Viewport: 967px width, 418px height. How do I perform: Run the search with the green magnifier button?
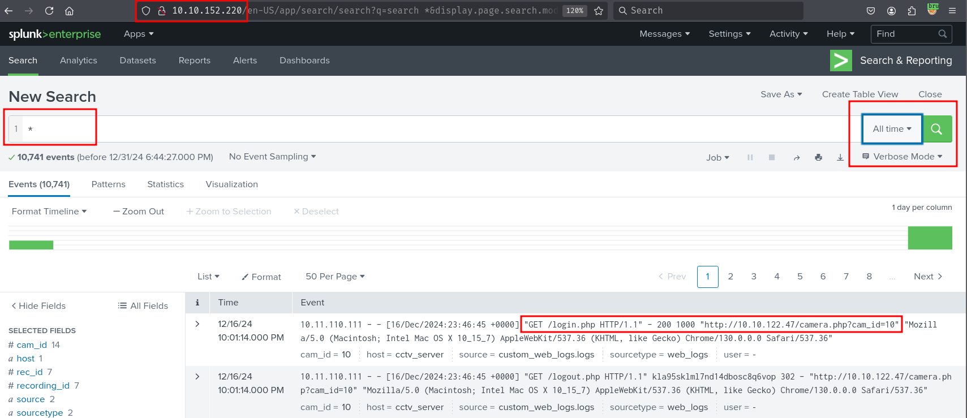tap(937, 129)
